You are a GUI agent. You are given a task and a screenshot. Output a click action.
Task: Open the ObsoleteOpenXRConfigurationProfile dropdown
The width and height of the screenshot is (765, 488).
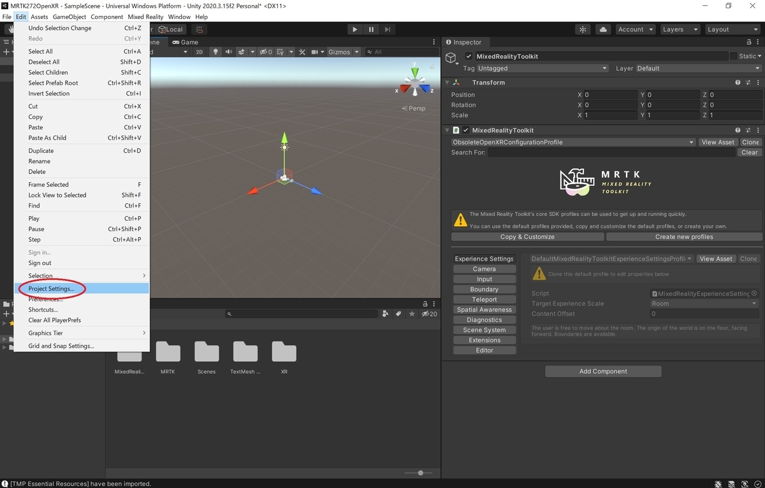coord(573,142)
